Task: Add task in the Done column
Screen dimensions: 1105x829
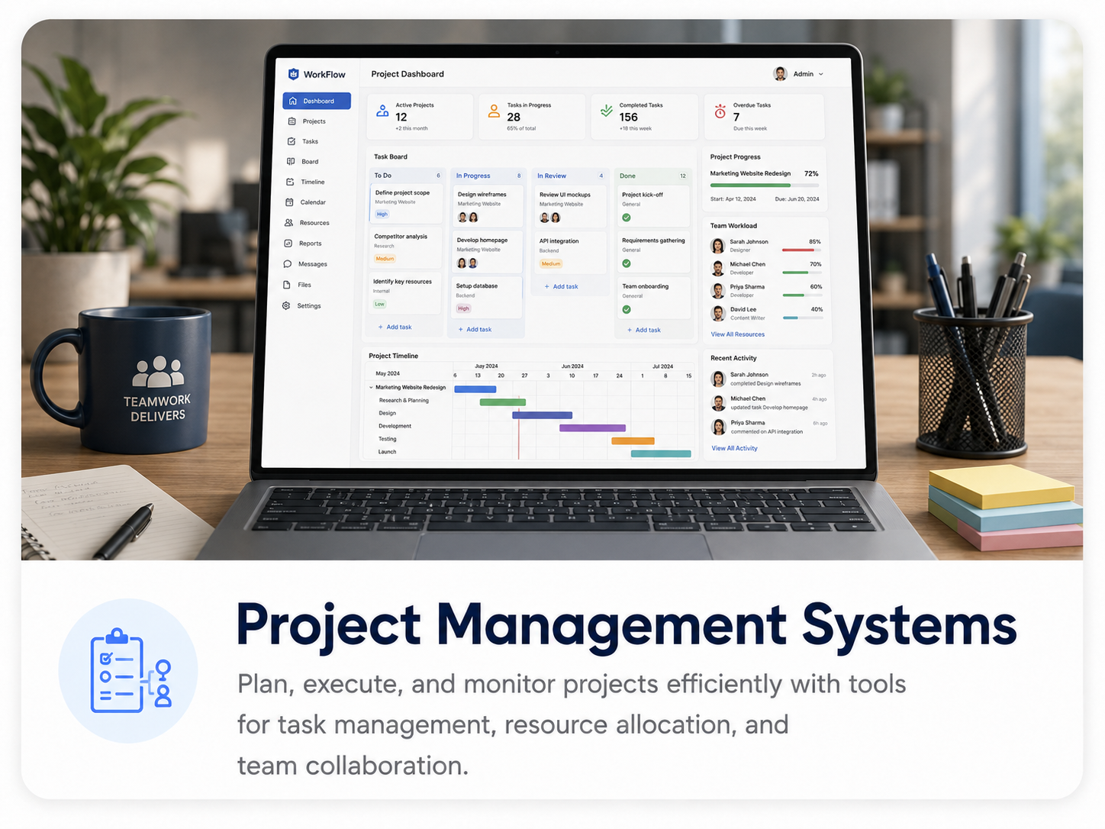Action: pyautogui.click(x=644, y=331)
